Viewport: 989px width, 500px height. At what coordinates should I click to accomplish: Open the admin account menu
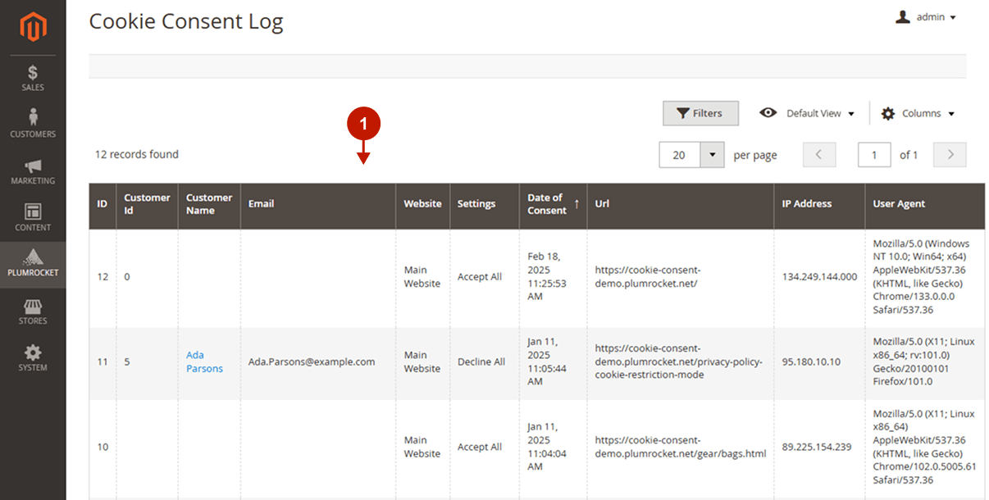coord(926,17)
